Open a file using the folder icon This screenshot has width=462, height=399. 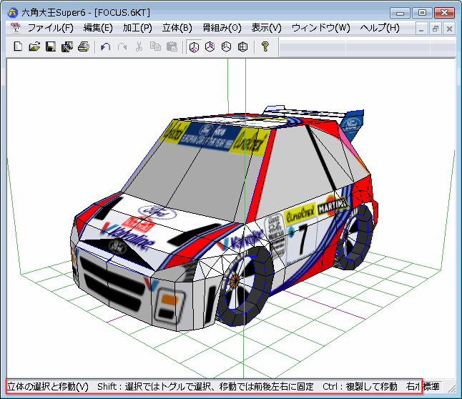[35, 47]
